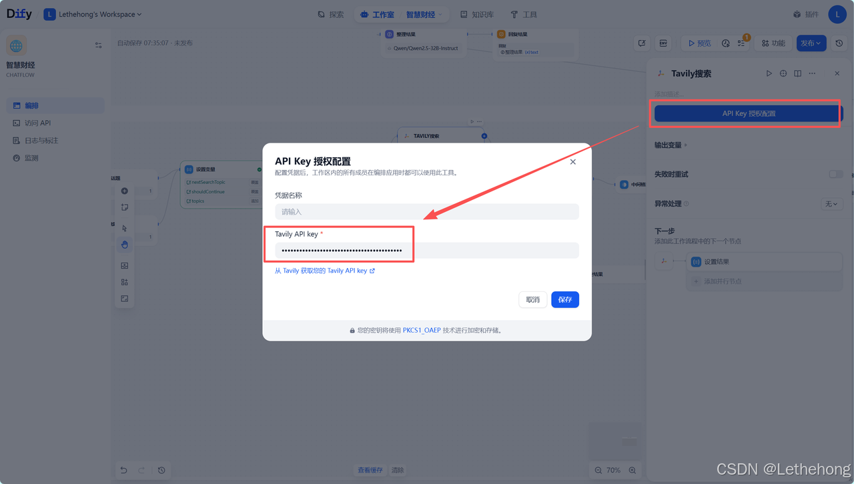Click the 清除 button
Viewport: 854px width, 484px height.
[398, 470]
